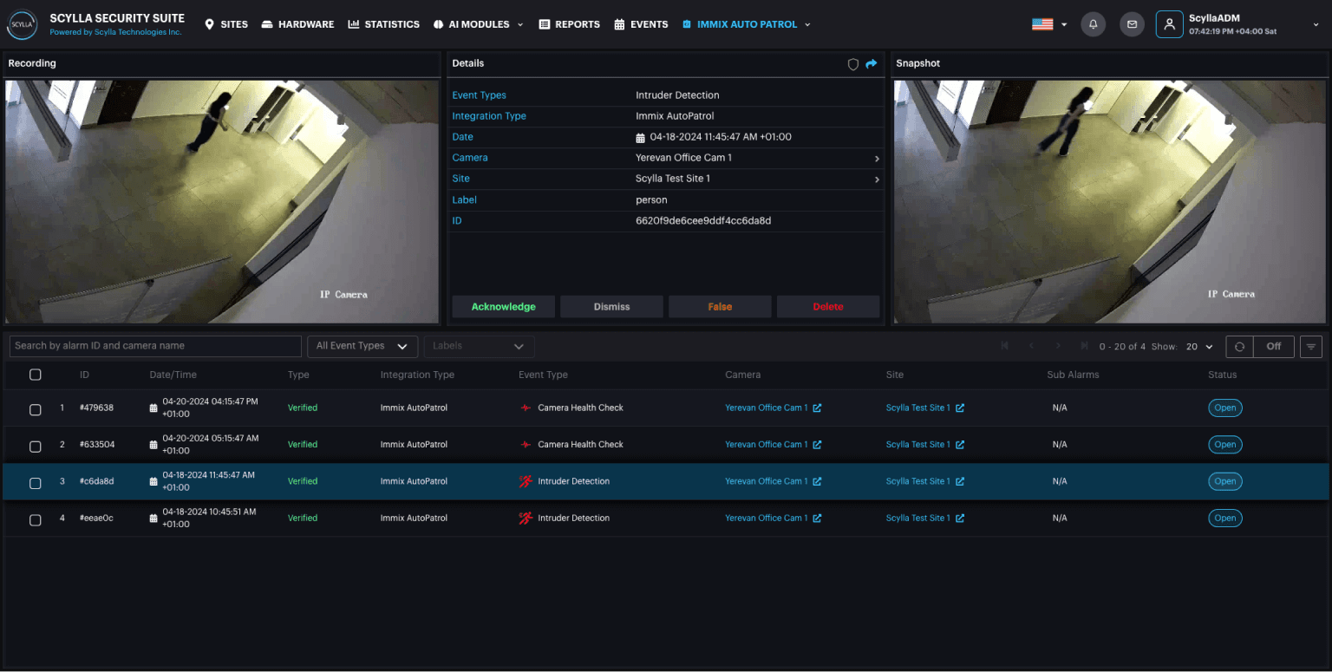The image size is (1332, 672).
Task: Check the box for row #eeae0c
Action: pyautogui.click(x=36, y=520)
